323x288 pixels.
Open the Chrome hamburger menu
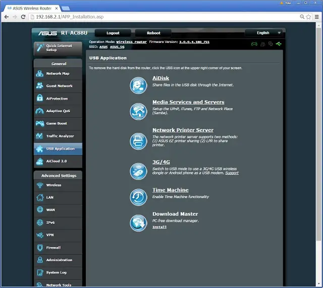[x=317, y=17]
